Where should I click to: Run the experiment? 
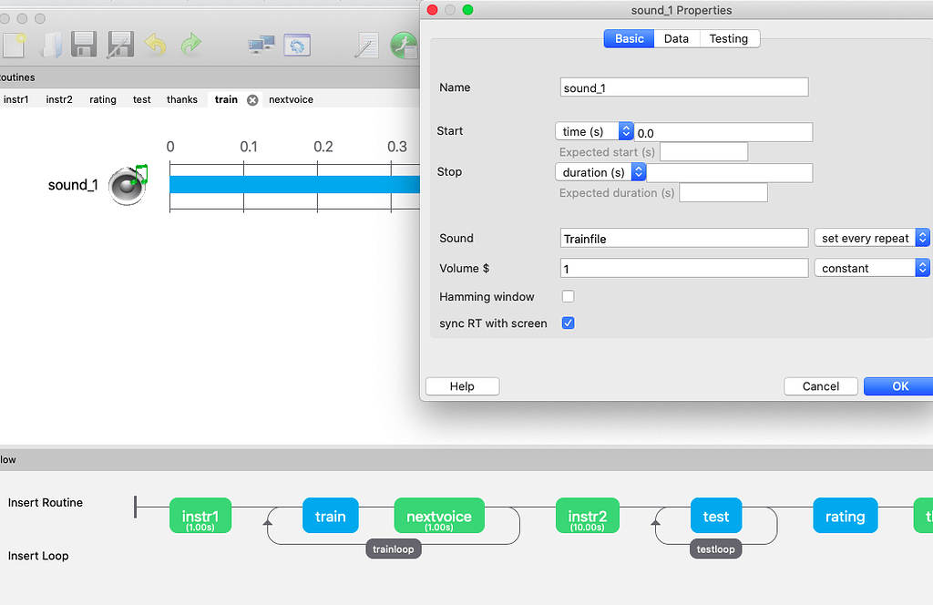405,45
